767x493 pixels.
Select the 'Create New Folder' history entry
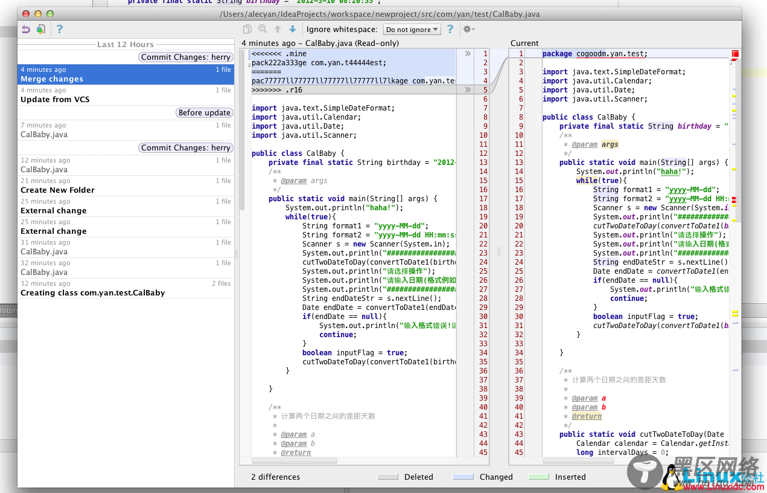pyautogui.click(x=126, y=185)
